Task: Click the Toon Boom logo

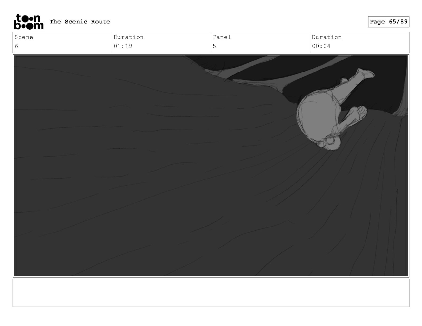Action: [29, 22]
